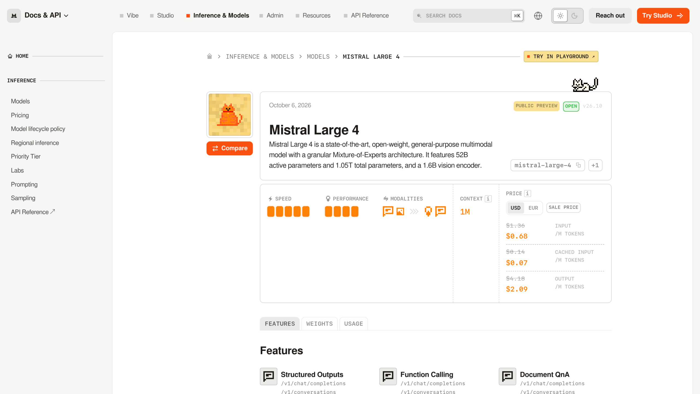
Task: Click the breadcrumb home icon
Action: [x=209, y=56]
